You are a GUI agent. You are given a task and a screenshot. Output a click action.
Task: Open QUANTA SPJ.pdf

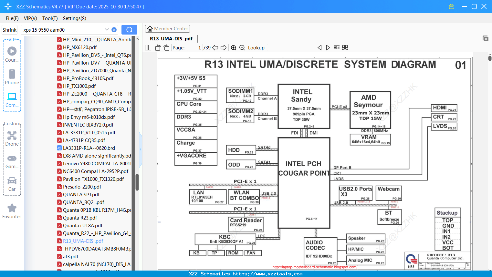pyautogui.click(x=81, y=194)
